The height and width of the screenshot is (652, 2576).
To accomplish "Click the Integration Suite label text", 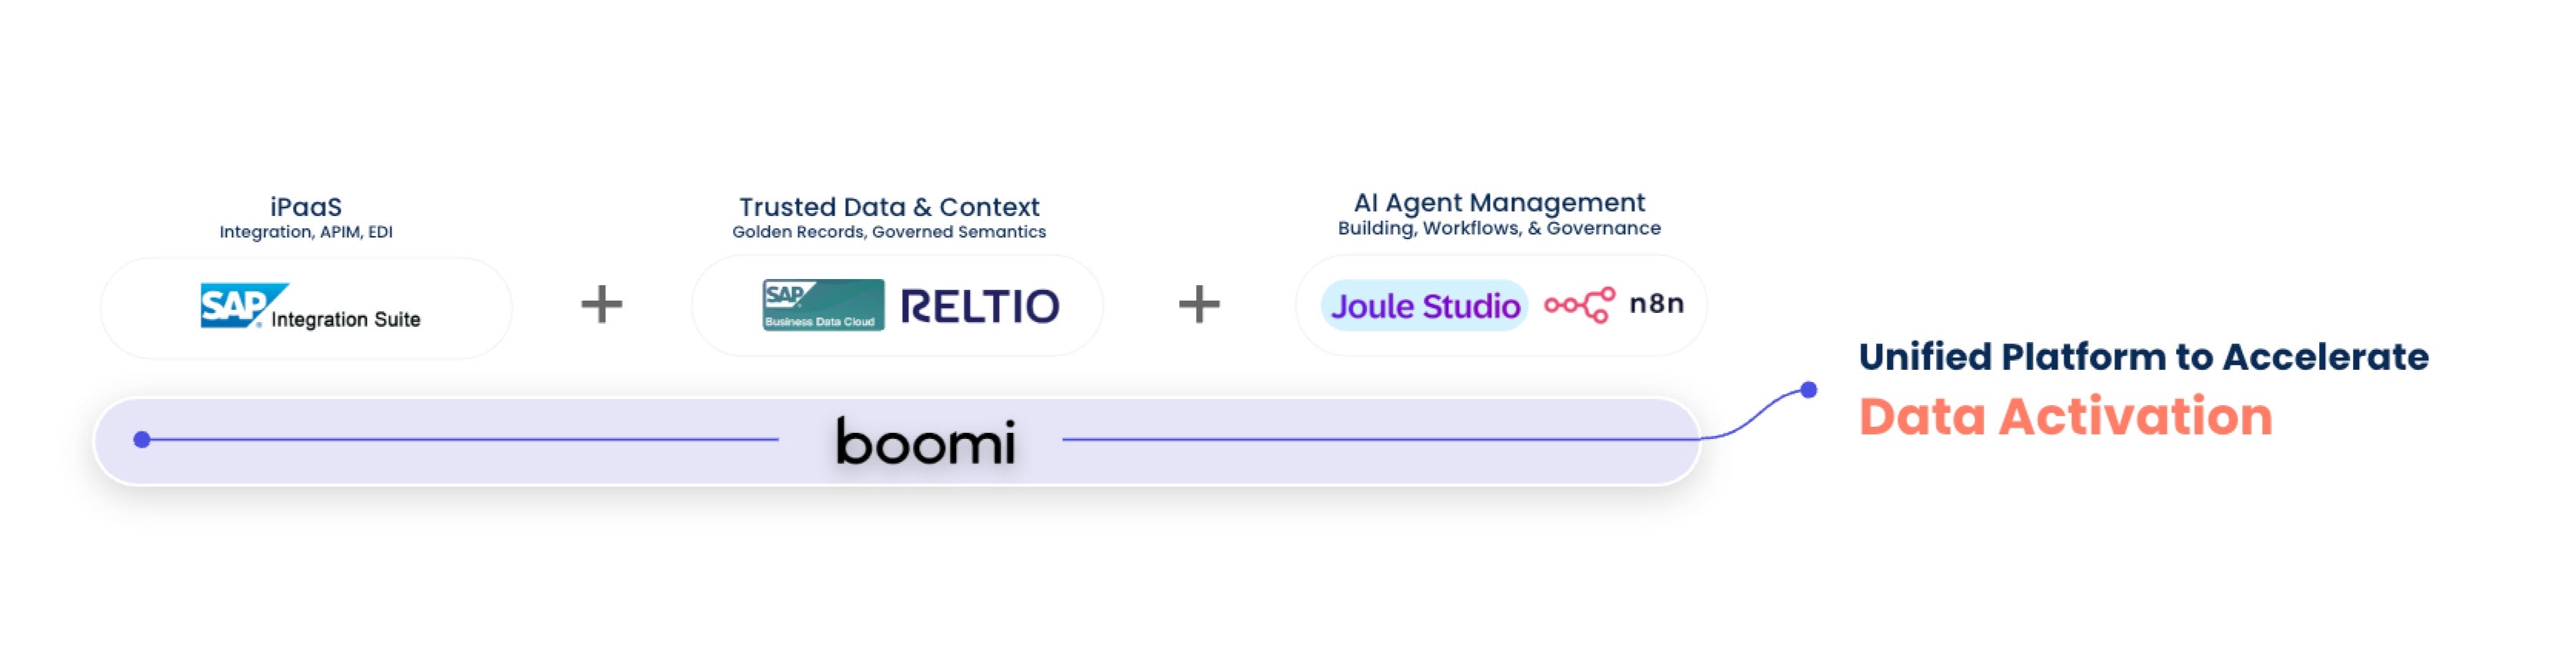I will (x=346, y=319).
